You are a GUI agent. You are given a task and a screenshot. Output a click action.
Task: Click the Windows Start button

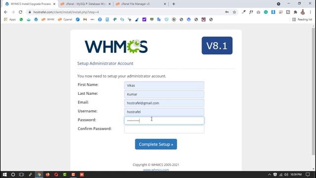pos(4,175)
